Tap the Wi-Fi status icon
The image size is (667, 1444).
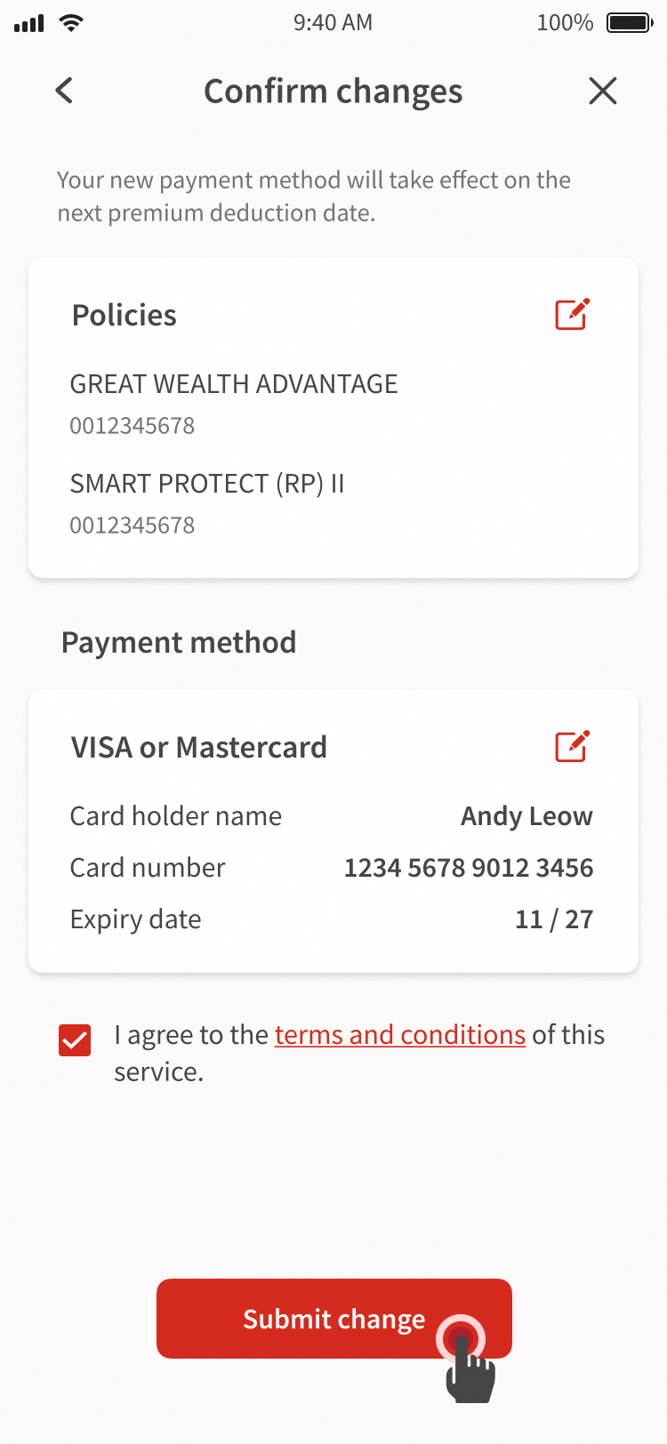point(71,23)
